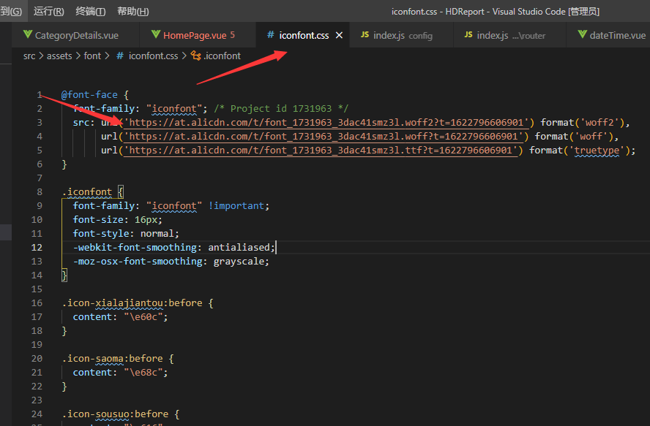Click JS icon on index.js config tab
Image resolution: width=650 pixels, height=426 pixels.
pos(365,35)
